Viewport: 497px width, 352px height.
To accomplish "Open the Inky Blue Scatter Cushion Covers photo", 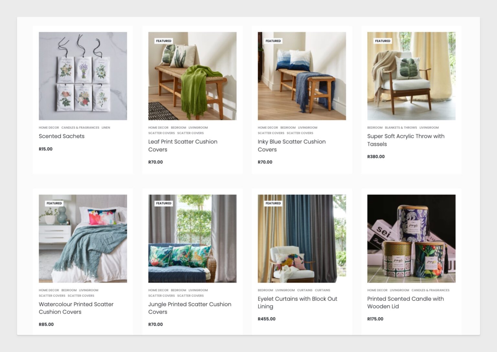I will pyautogui.click(x=302, y=76).
